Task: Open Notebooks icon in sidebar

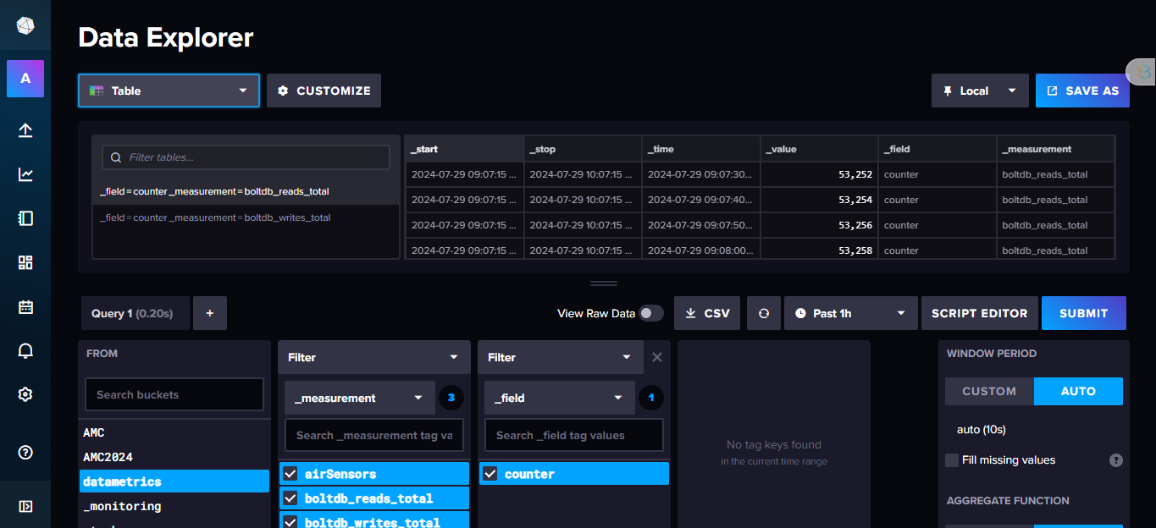Action: point(25,218)
